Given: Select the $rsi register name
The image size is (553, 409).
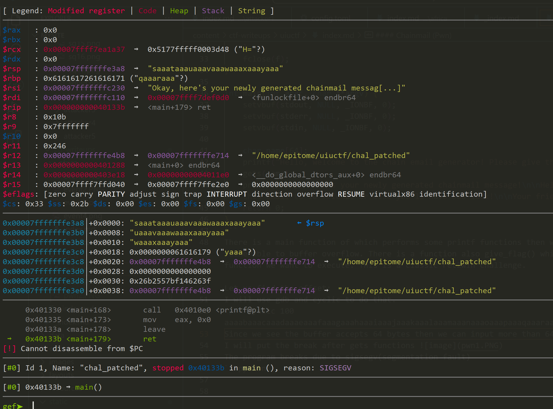Looking at the screenshot, I should pos(12,88).
